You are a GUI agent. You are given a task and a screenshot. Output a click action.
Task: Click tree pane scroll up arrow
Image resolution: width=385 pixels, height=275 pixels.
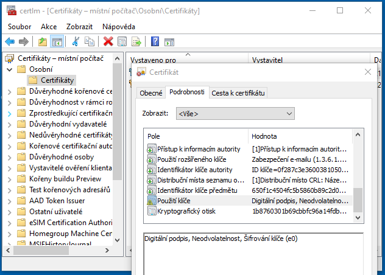tap(118, 58)
